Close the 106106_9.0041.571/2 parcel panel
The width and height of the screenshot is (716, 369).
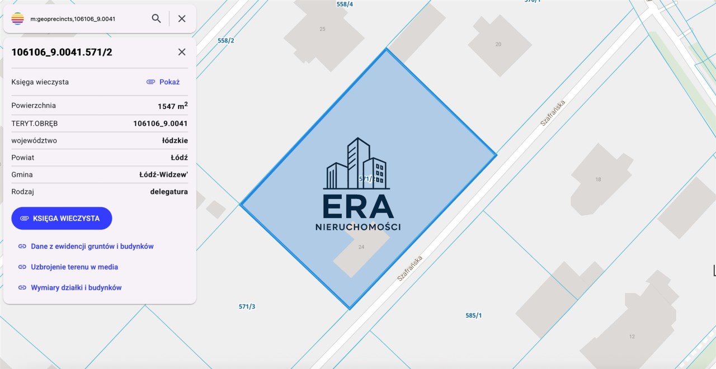(182, 52)
